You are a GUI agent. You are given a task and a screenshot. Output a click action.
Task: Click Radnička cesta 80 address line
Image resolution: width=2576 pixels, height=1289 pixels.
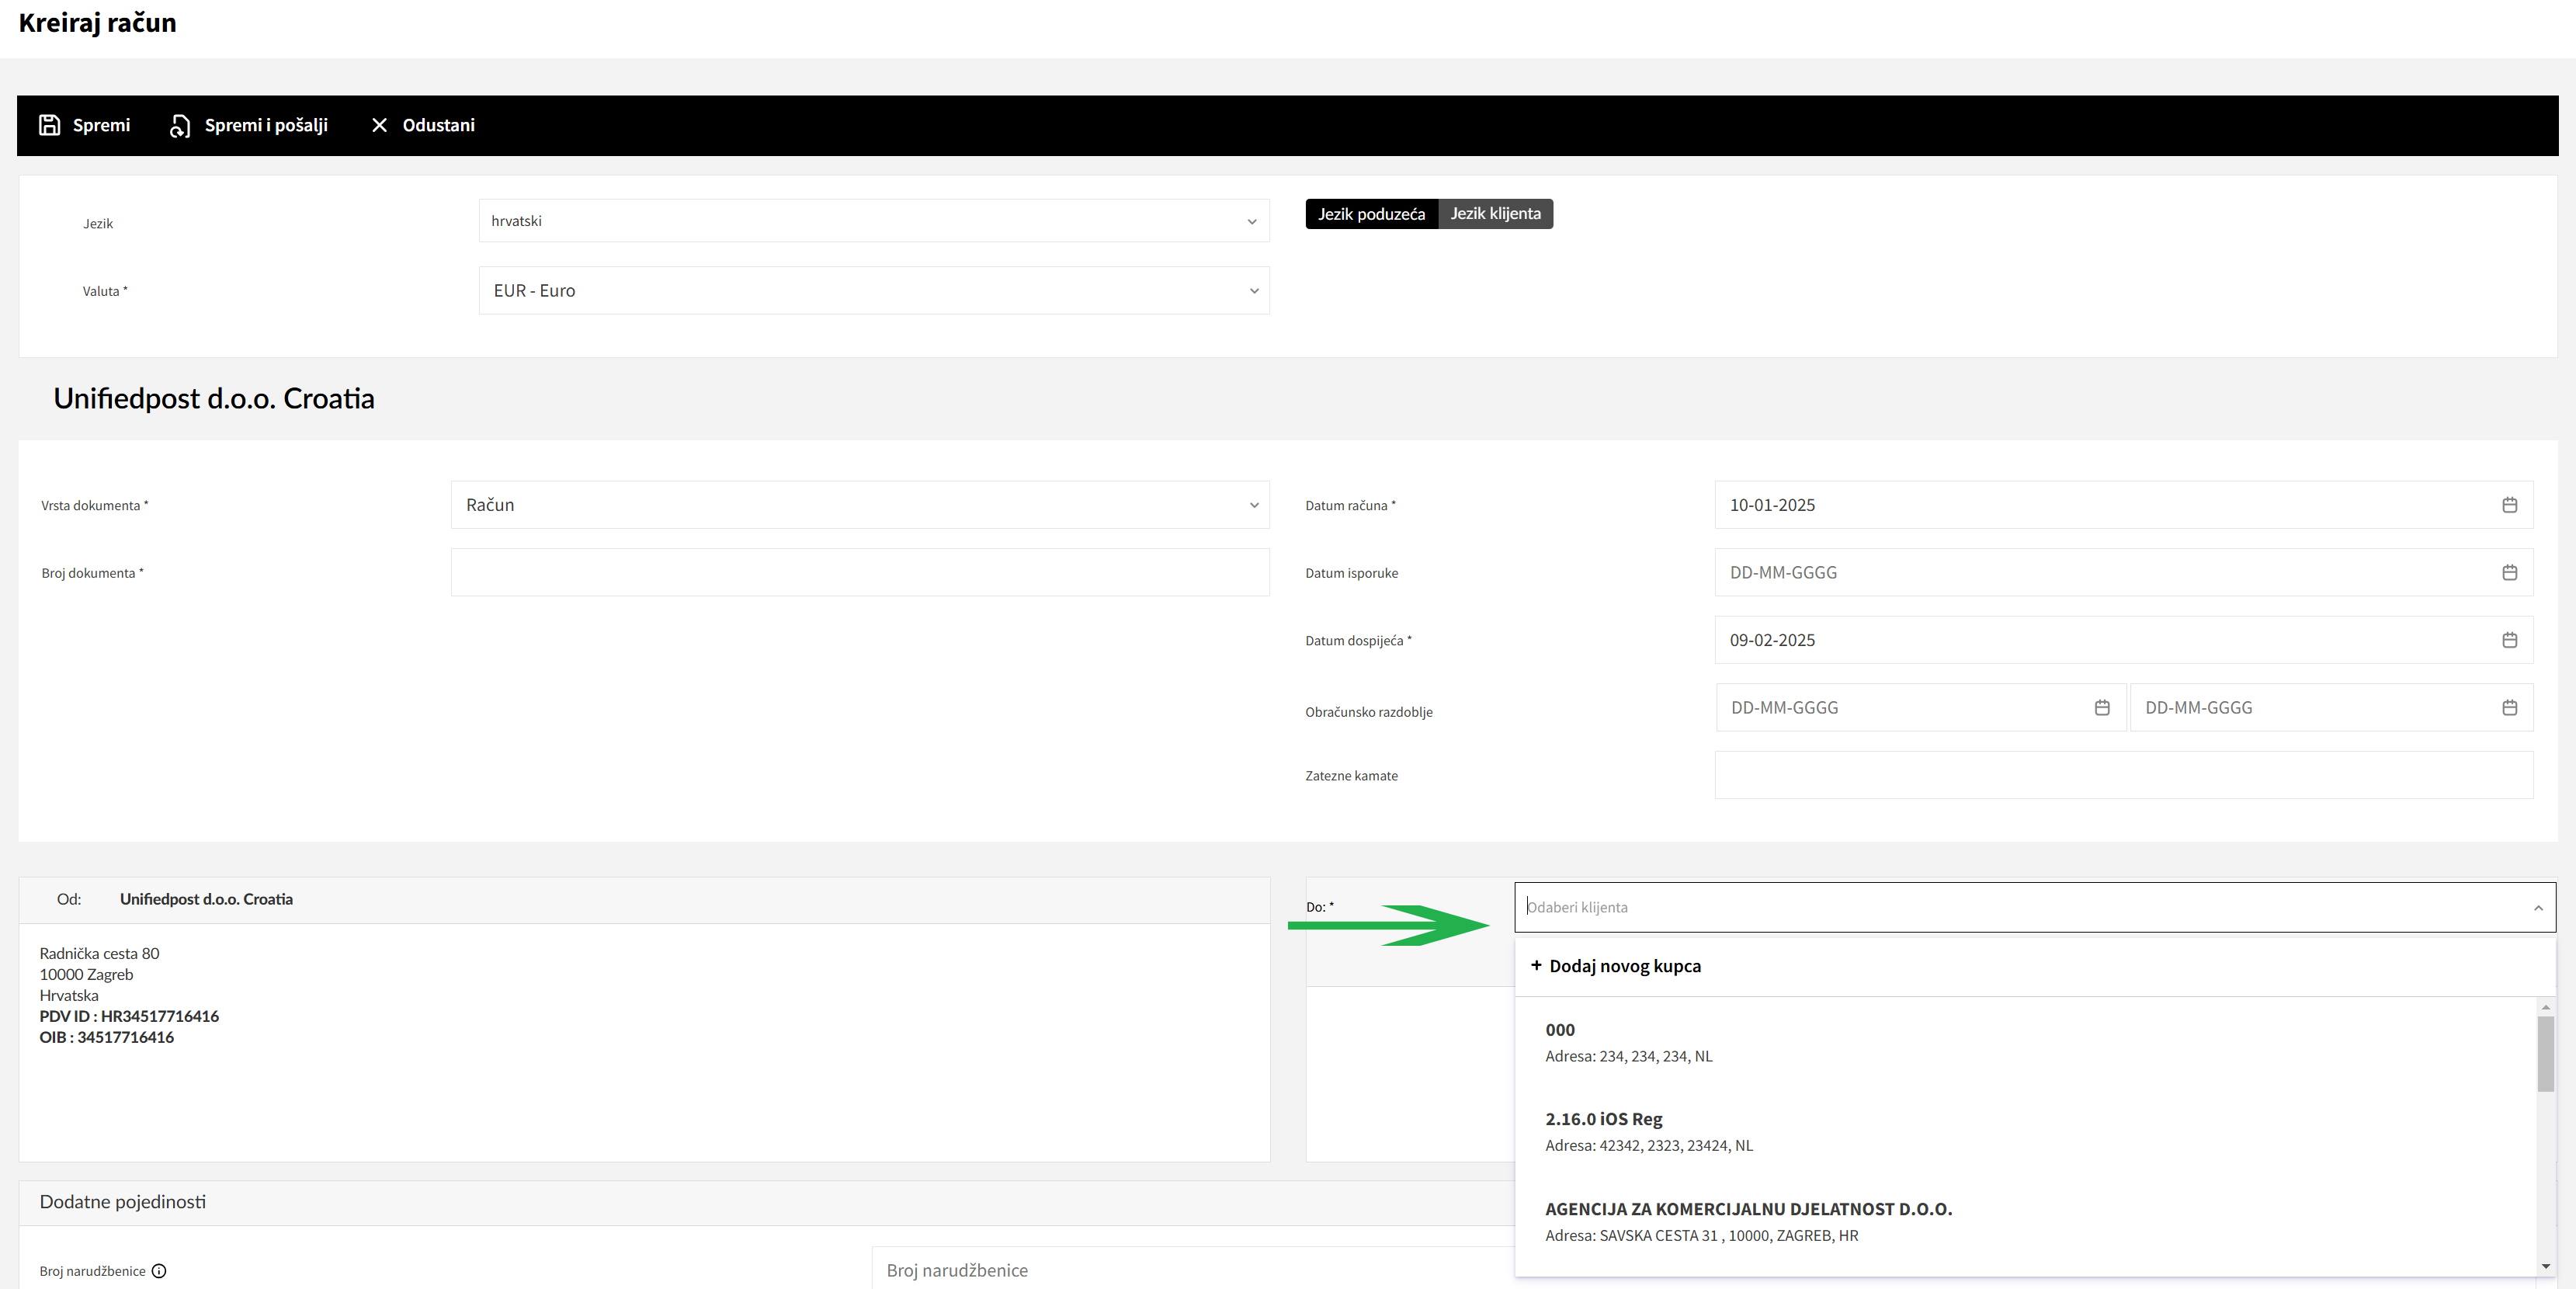coord(99,954)
